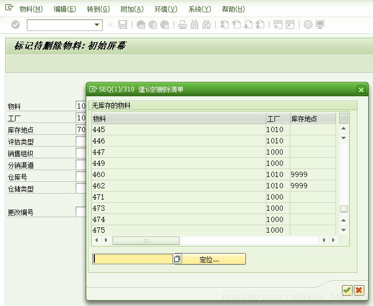Viewport: 373px width, 306px height.
Task: Click the 库存地点 input field on main screen
Action: [x=81, y=129]
